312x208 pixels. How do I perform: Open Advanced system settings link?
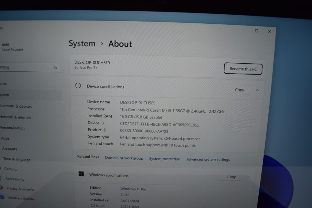click(208, 159)
